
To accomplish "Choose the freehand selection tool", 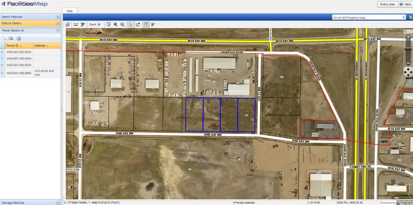I will pos(137,24).
